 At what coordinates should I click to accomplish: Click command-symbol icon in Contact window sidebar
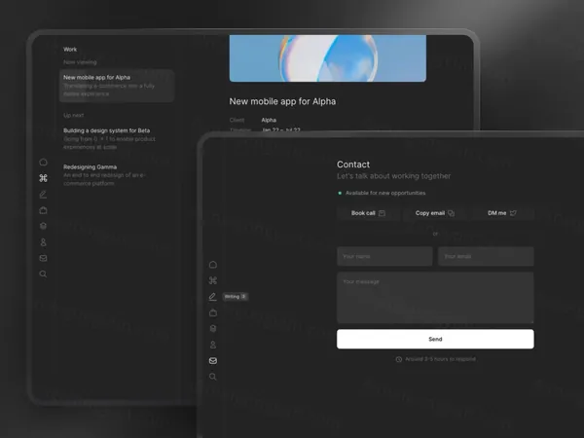(x=213, y=280)
